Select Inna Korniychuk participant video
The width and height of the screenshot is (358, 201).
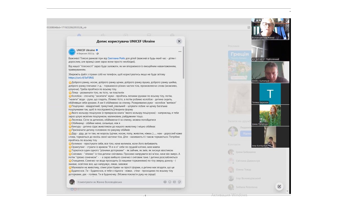tap(270, 137)
